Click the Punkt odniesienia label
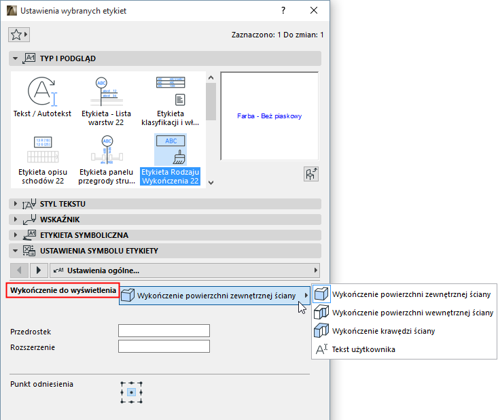 tap(41, 384)
